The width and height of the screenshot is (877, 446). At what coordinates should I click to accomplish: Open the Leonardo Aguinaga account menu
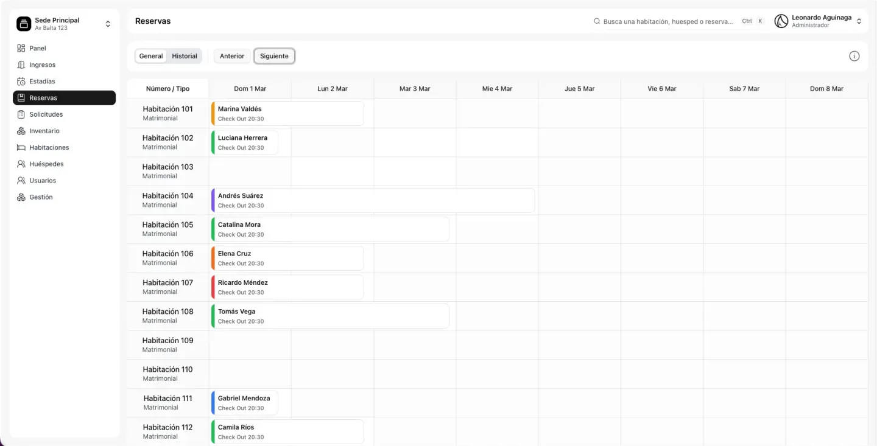pyautogui.click(x=819, y=21)
